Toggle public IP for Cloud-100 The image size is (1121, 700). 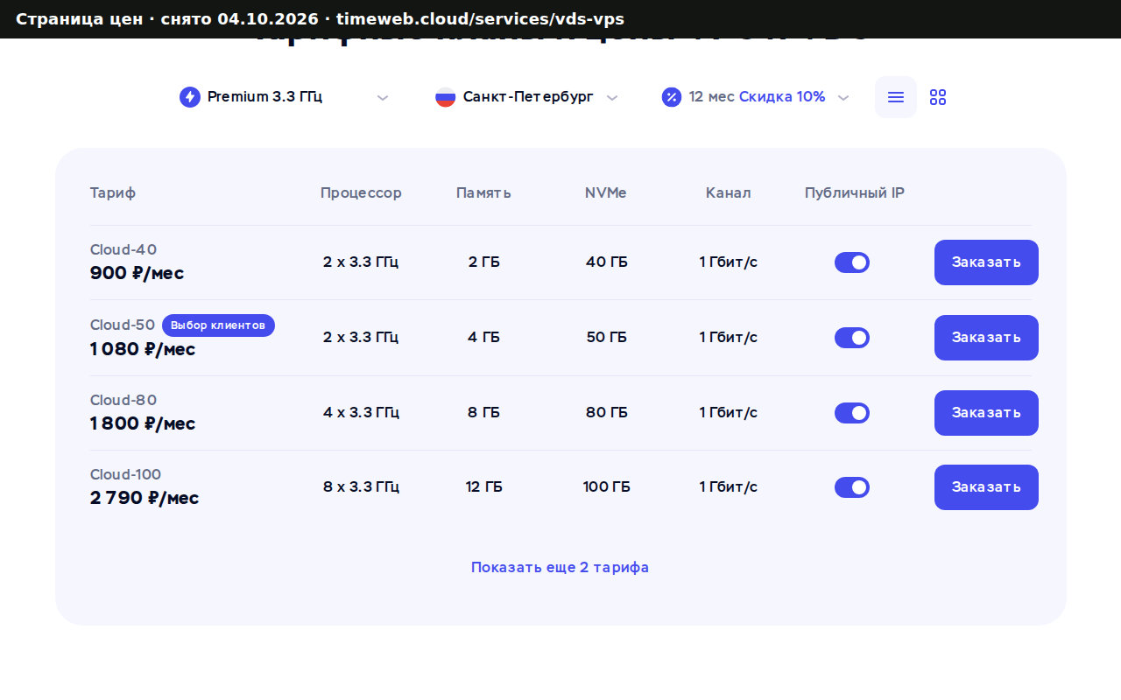(x=852, y=487)
